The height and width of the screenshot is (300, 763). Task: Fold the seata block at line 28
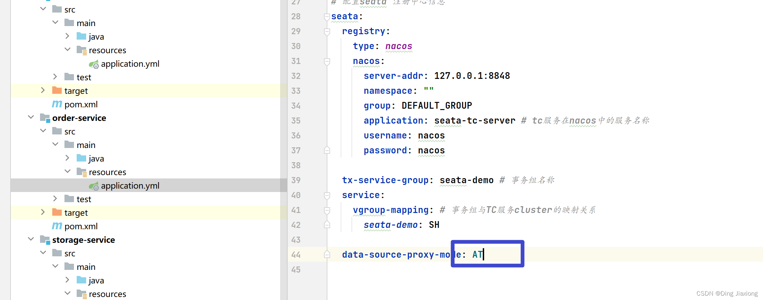(327, 17)
